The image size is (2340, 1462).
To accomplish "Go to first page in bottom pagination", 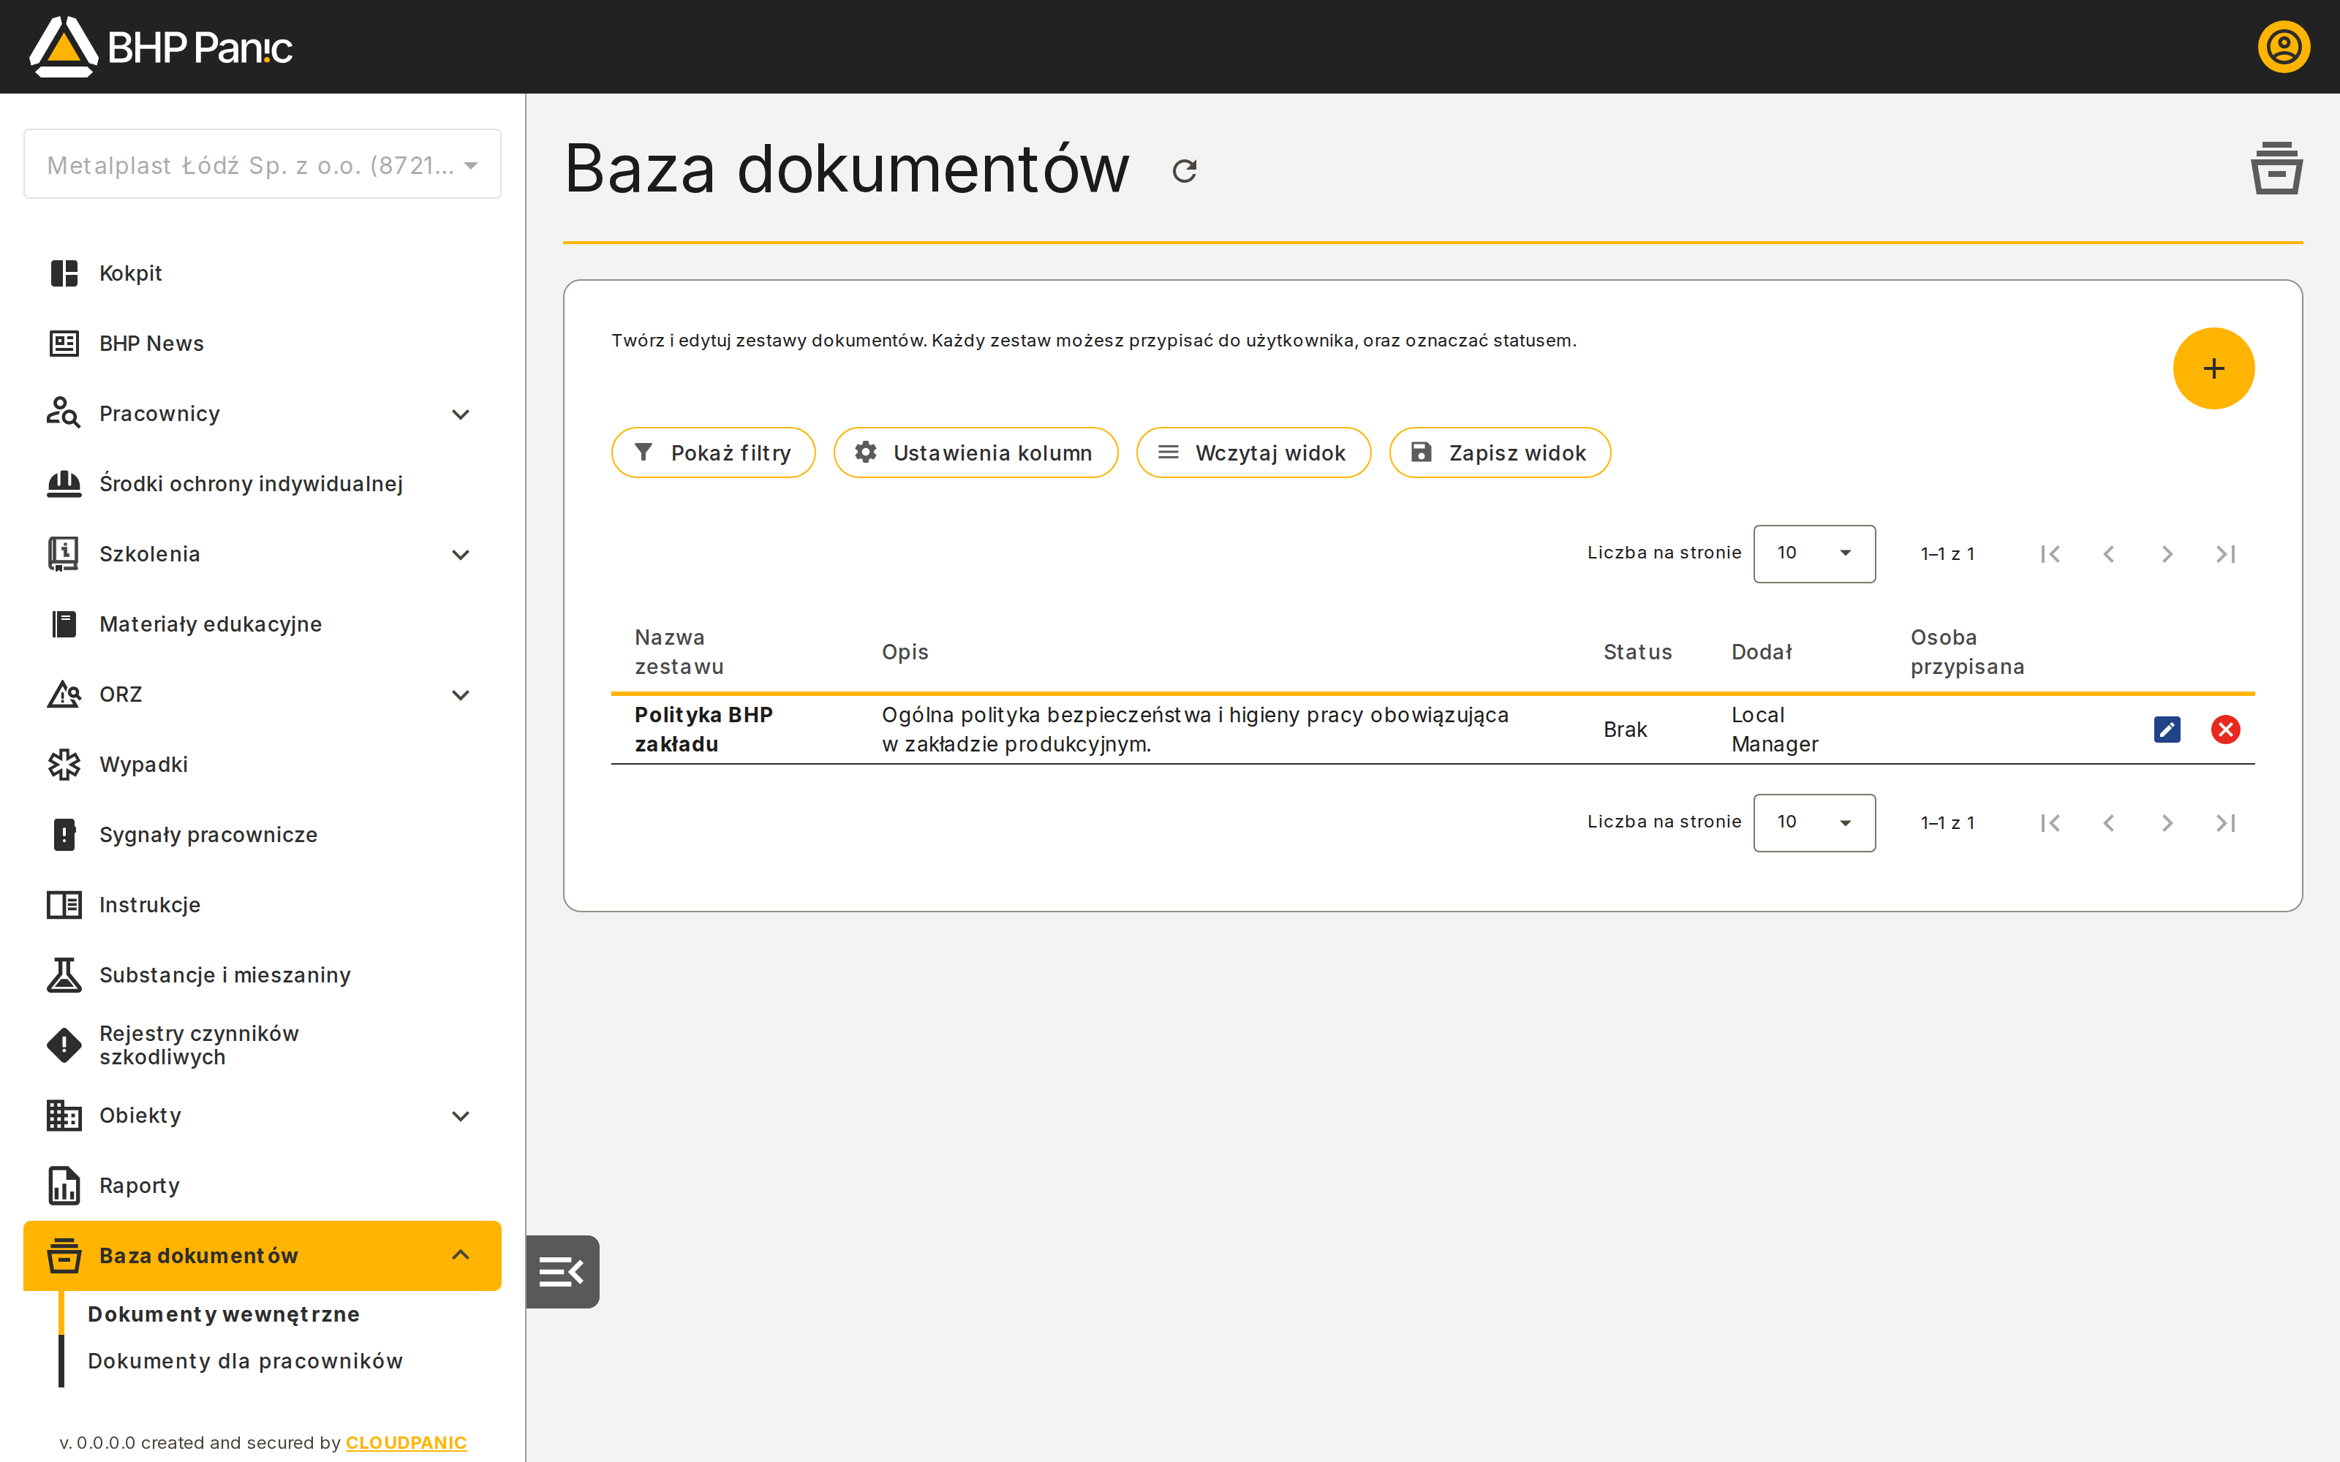I will point(2050,823).
